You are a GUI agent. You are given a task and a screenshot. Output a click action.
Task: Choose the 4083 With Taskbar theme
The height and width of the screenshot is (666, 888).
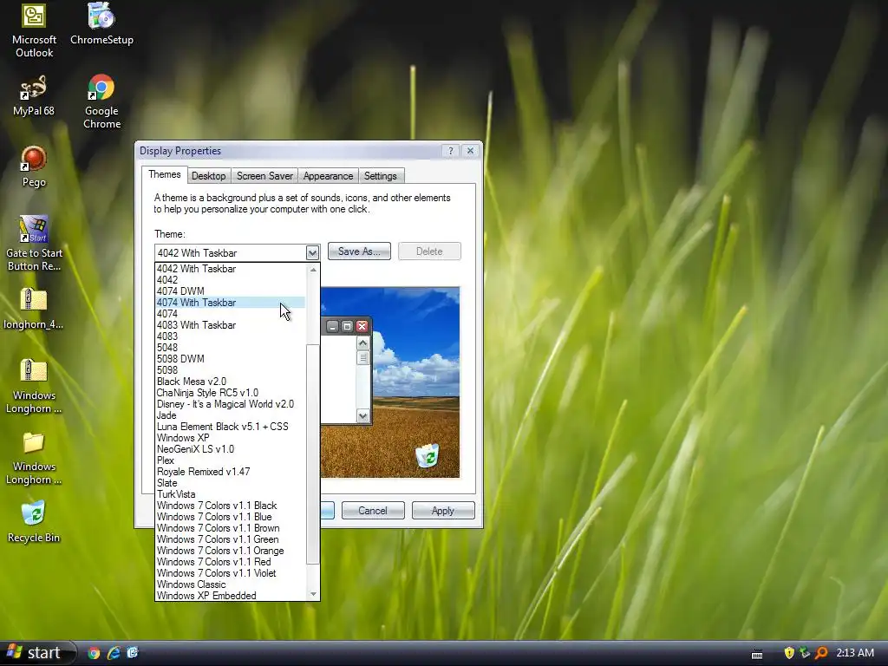pyautogui.click(x=231, y=326)
